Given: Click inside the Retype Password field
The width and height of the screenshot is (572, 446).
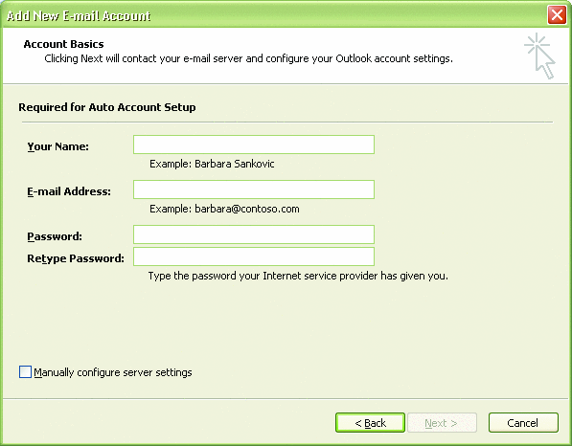Looking at the screenshot, I should (254, 256).
